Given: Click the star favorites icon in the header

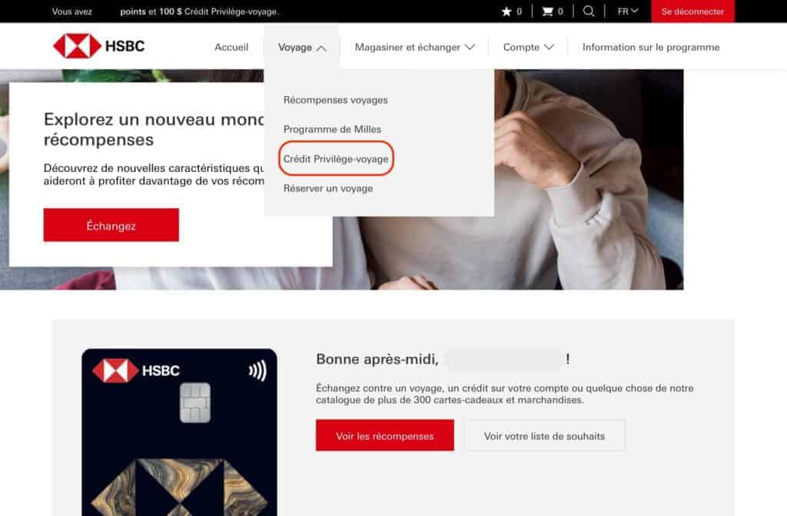Looking at the screenshot, I should (507, 12).
